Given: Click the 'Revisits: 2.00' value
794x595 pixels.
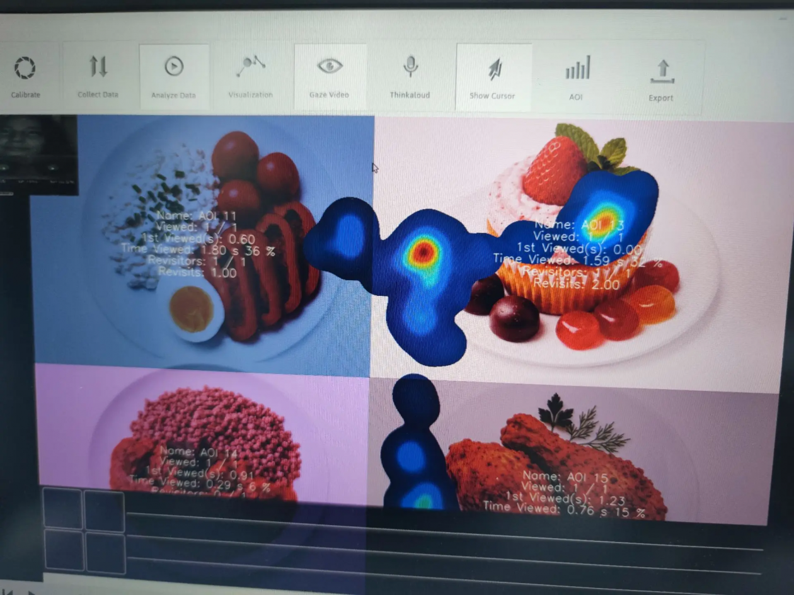Looking at the screenshot, I should 578,283.
